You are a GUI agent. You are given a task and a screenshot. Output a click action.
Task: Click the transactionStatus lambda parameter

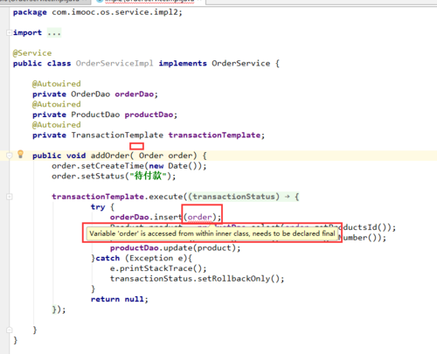(x=234, y=197)
